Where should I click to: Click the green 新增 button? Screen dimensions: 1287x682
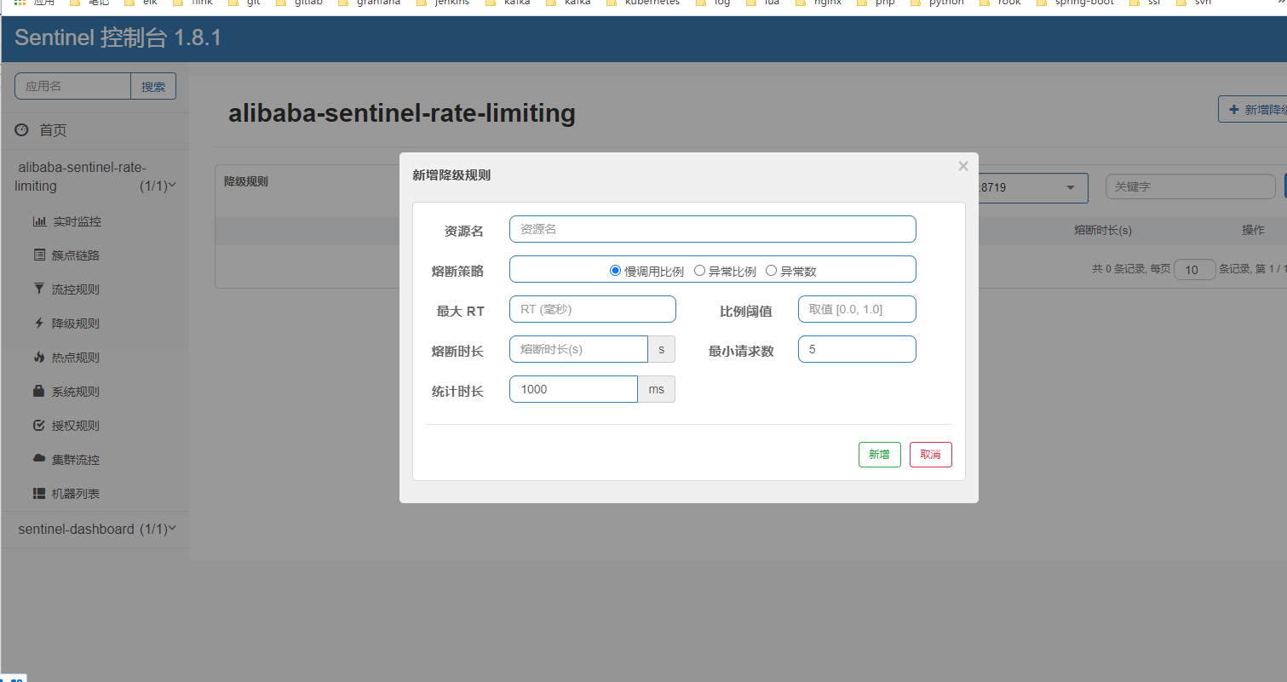click(879, 455)
